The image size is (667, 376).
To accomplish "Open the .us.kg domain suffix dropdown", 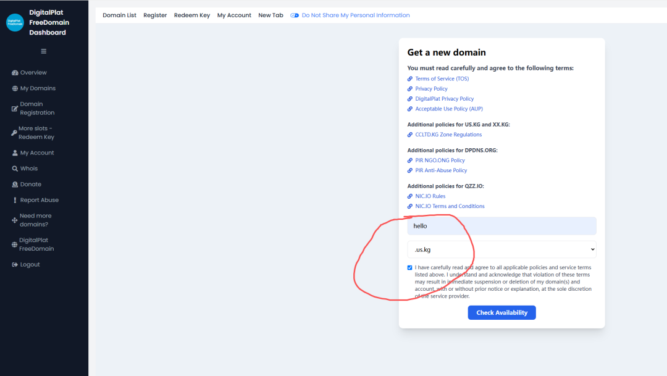I will tap(501, 249).
